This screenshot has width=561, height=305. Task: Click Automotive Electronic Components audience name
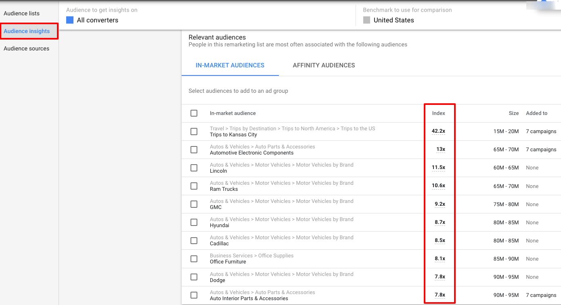252,153
